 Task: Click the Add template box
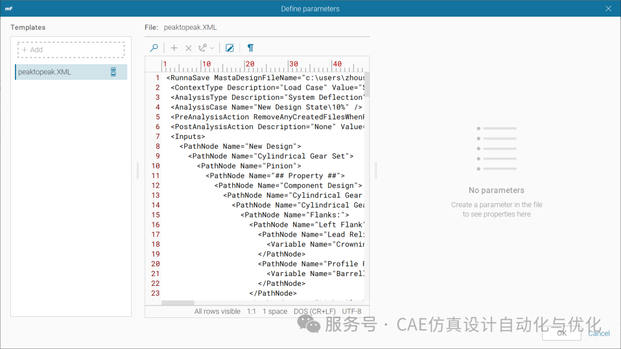71,50
